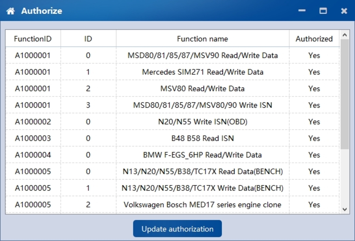The height and width of the screenshot is (241, 355).
Task: Select the Mercedes SIM271 Read/Write Data row
Action: (x=202, y=72)
